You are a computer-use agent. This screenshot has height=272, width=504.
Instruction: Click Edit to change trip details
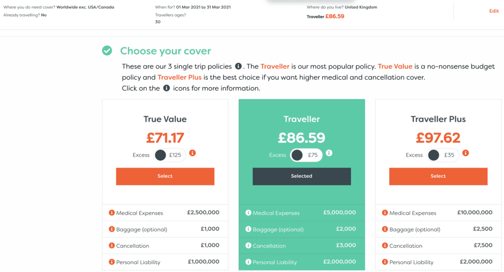click(x=494, y=11)
